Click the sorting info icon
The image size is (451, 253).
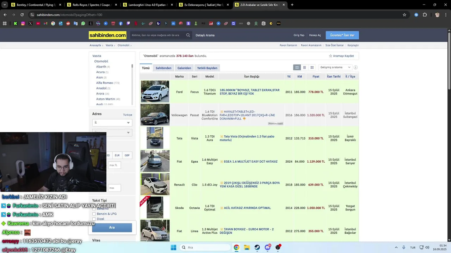click(356, 67)
